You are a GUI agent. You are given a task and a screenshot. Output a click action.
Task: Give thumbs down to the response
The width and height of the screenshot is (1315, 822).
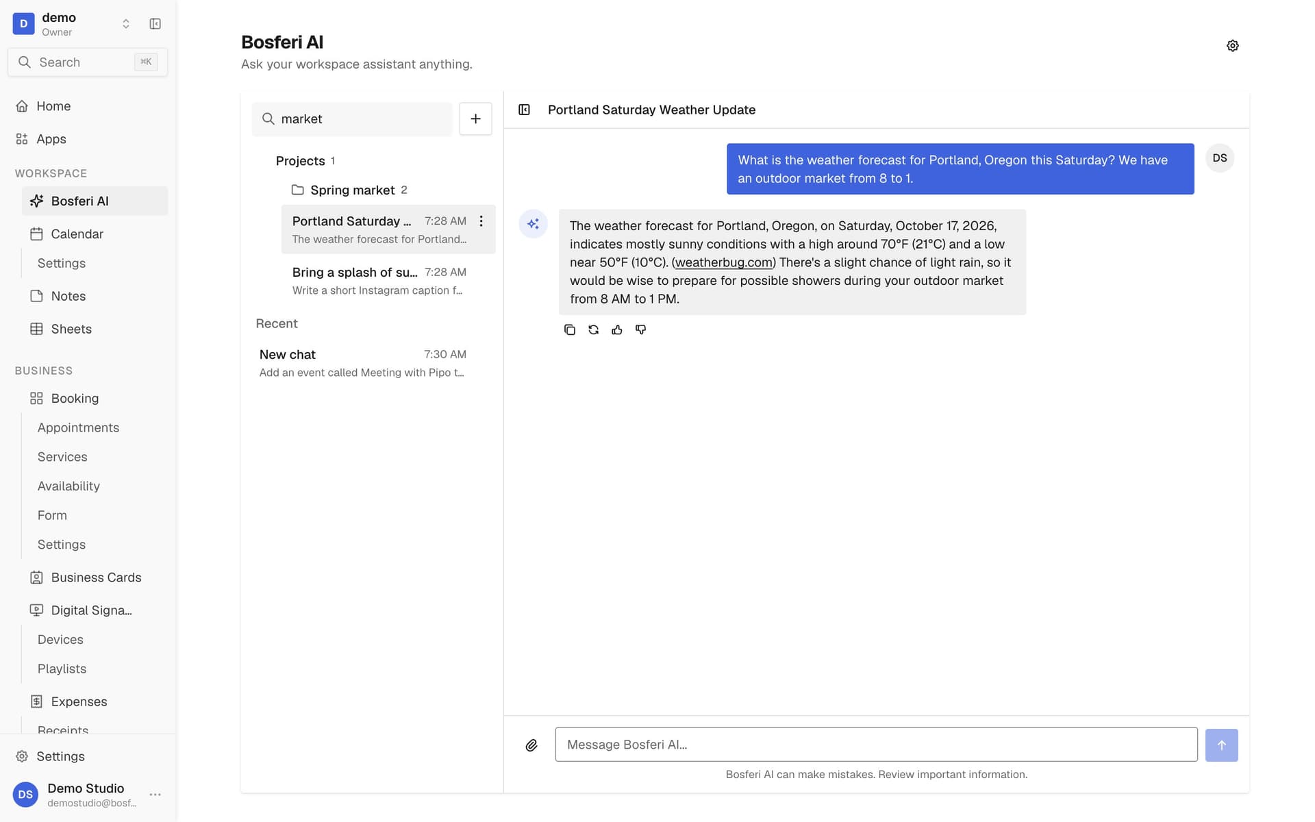(x=641, y=329)
